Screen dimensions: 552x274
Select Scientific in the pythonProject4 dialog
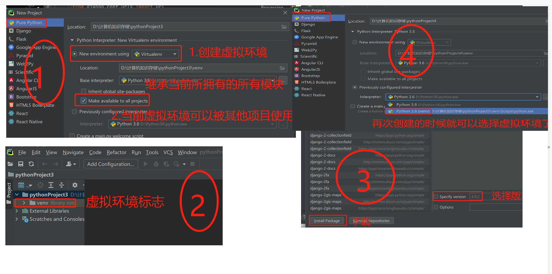(309, 56)
